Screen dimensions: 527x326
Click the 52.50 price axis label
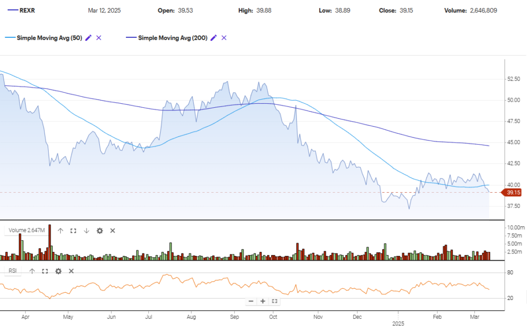coord(514,79)
